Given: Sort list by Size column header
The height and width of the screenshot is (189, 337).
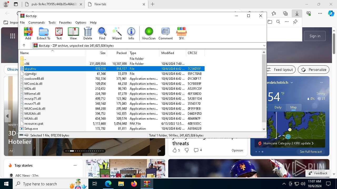Looking at the screenshot, I should 97,53.
